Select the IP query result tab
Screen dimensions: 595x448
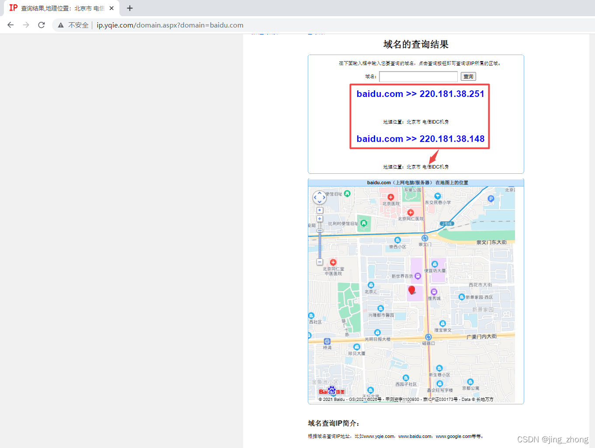[61, 8]
